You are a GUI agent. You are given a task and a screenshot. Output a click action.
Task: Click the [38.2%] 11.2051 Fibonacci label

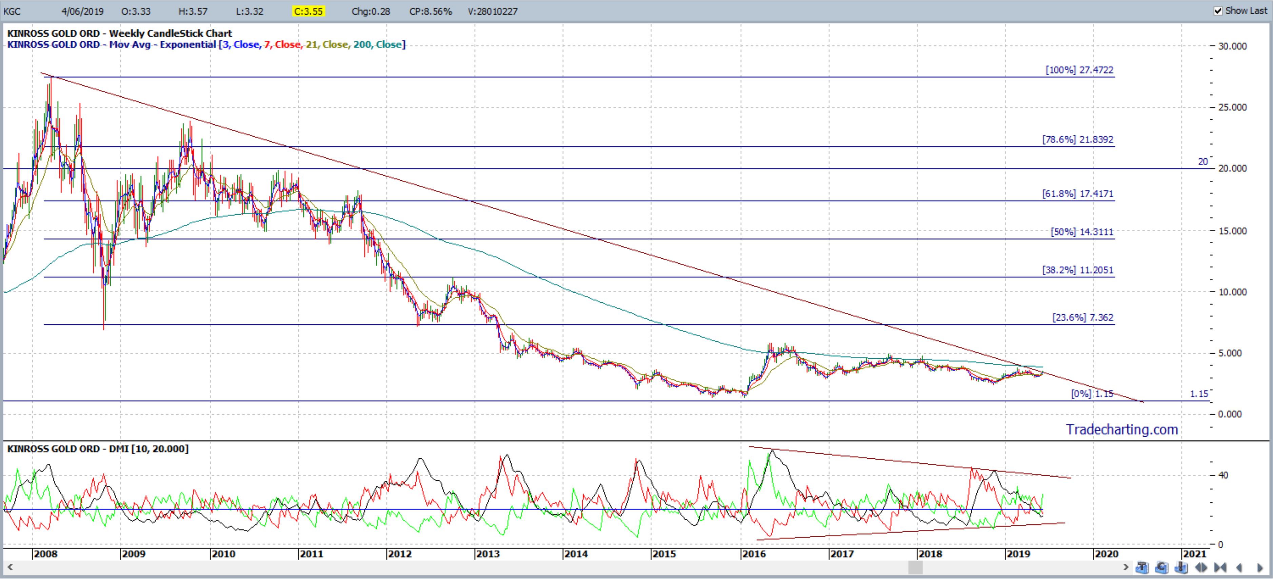click(x=1078, y=270)
